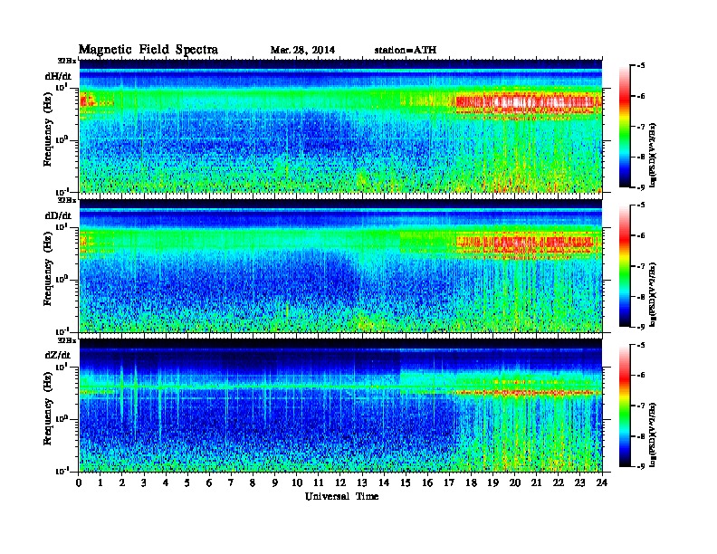Click hour 24 on the Universal Time axis
This screenshot has width=717, height=554.
point(602,482)
